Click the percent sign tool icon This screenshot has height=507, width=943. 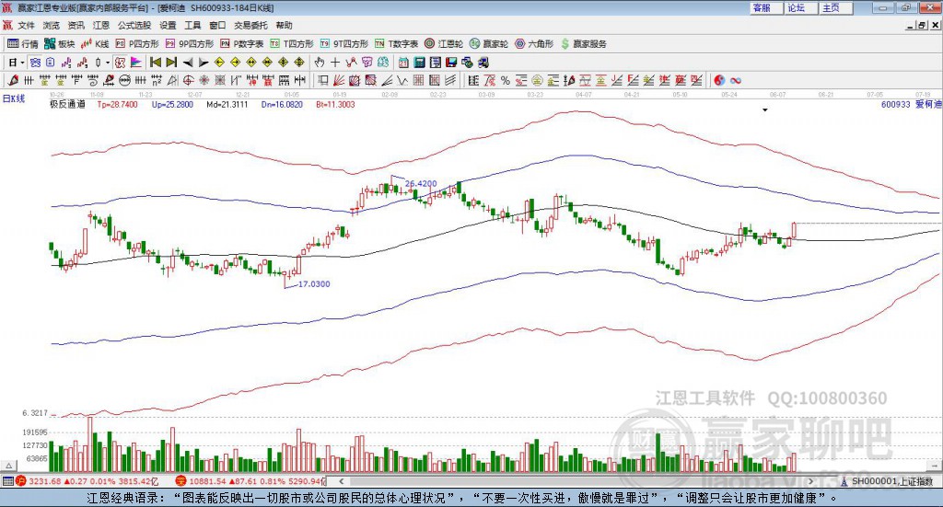(506, 80)
